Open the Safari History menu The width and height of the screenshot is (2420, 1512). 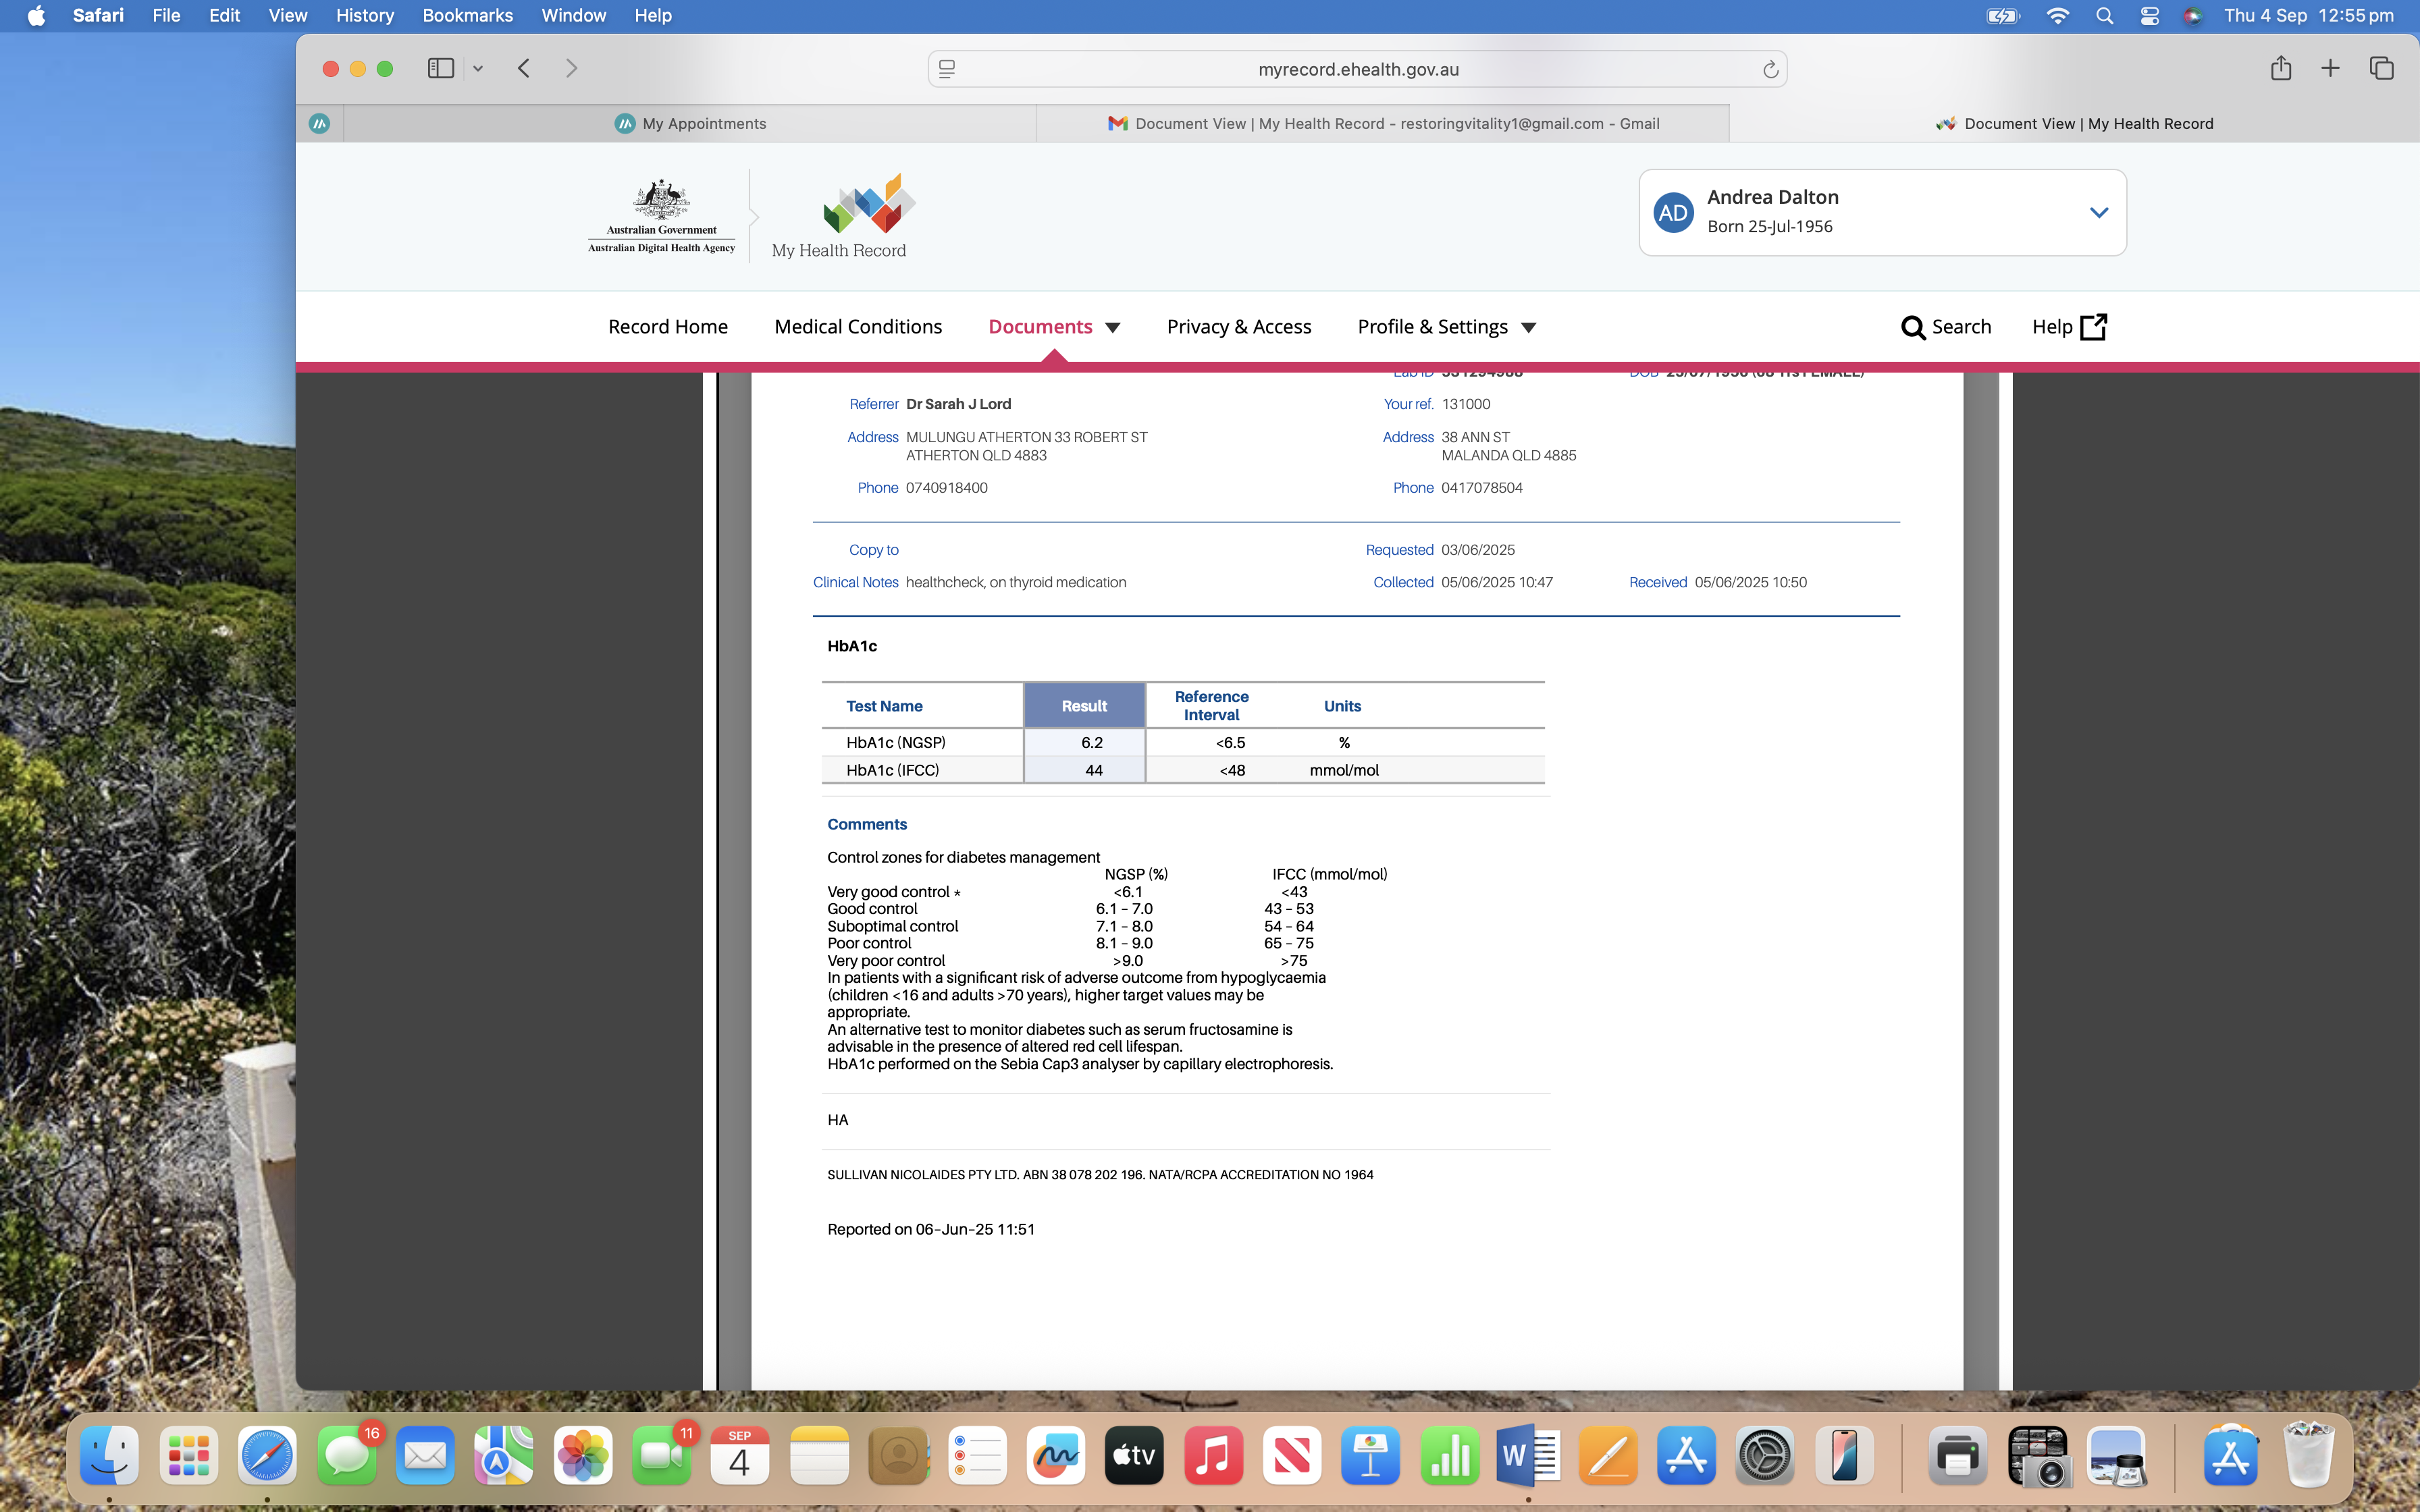click(x=364, y=15)
